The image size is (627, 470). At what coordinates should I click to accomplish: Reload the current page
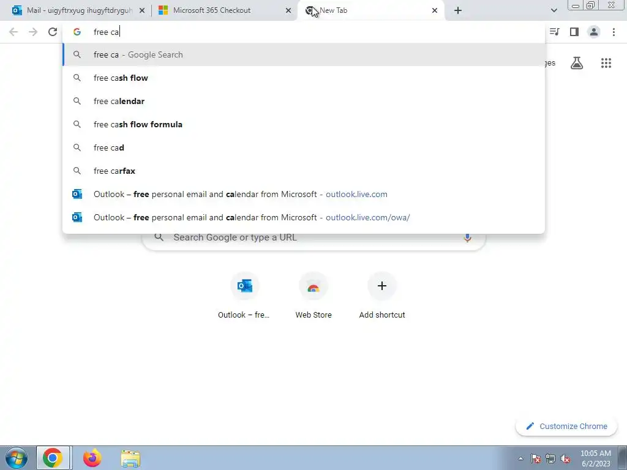click(53, 32)
